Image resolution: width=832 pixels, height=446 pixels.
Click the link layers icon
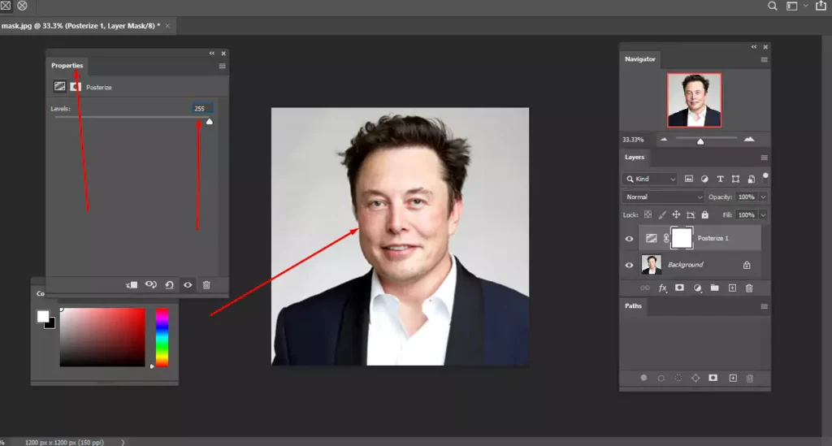click(x=644, y=288)
